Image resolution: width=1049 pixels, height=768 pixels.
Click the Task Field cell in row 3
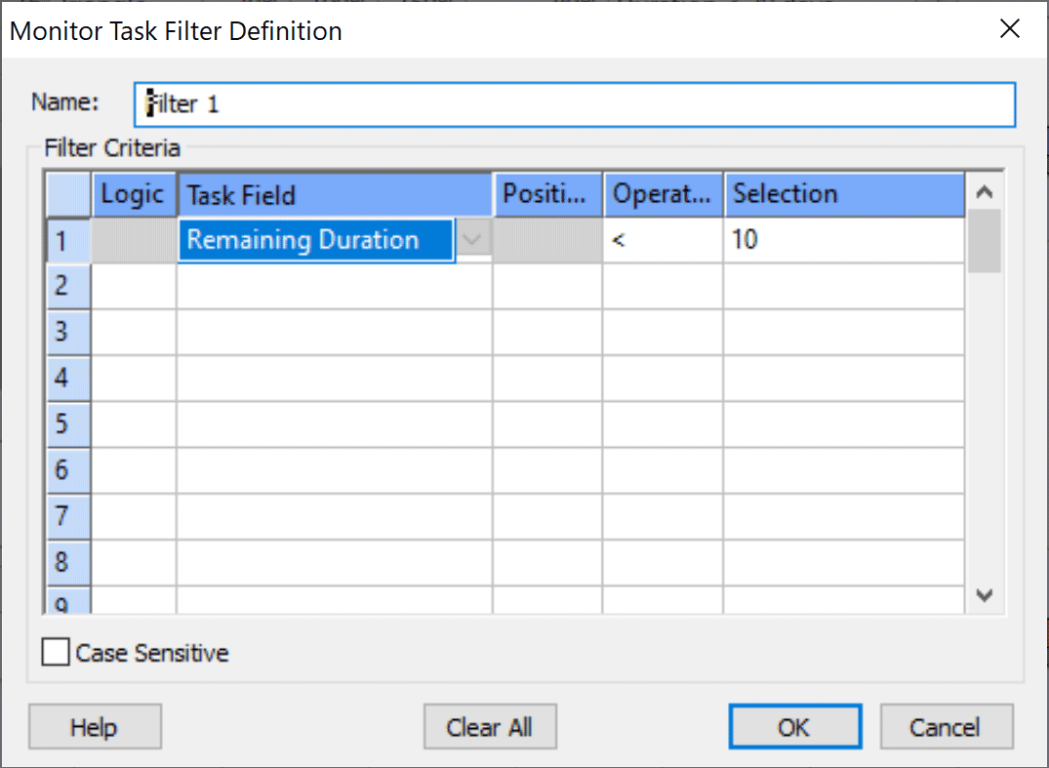click(334, 332)
